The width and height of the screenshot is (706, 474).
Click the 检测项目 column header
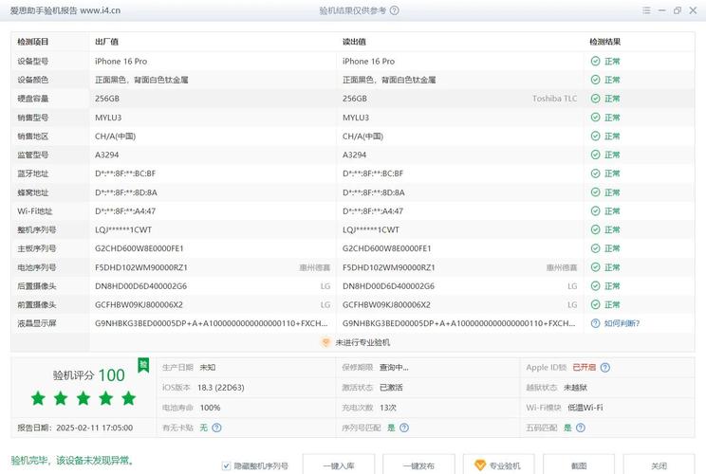coord(33,42)
